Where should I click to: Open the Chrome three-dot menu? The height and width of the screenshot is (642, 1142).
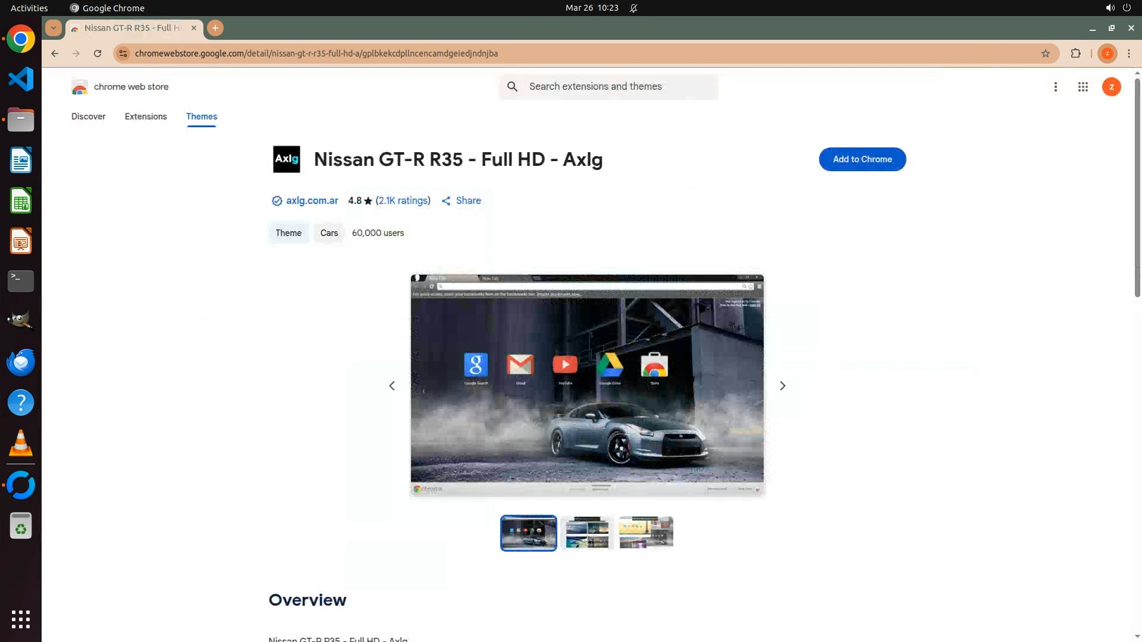(x=1129, y=53)
